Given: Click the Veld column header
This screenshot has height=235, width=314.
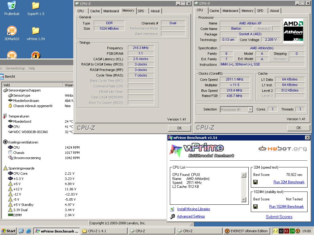Looking at the screenshot, I should click(32, 85).
